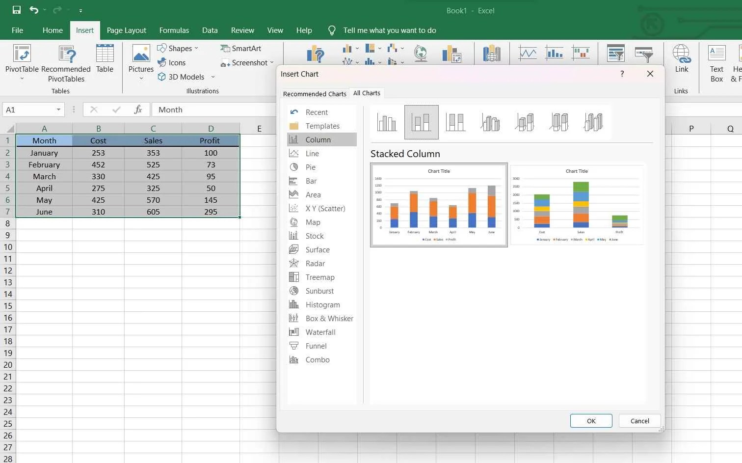Viewport: 742px width, 463px height.
Task: Click cell D7 containing 295
Action: click(211, 212)
